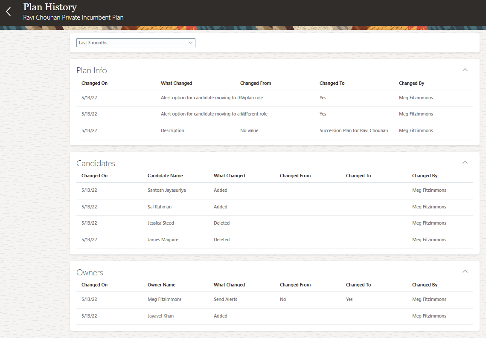This screenshot has height=338, width=486.
Task: Click Added in Sal Rahman row
Action: [220, 207]
